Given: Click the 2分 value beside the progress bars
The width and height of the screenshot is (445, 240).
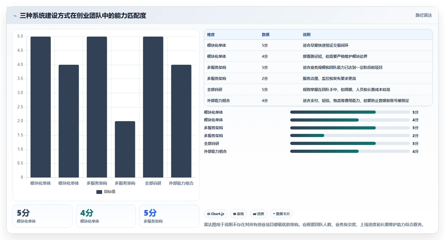Looking at the screenshot, I should (x=415, y=136).
